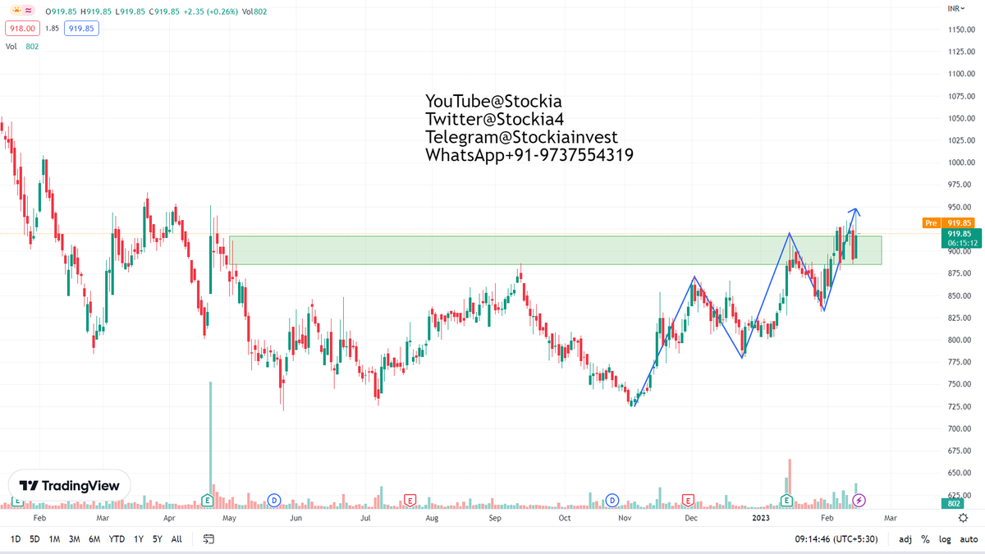Screen dimensions: 985x554
Task: Select the 1Y date range
Action: point(138,539)
